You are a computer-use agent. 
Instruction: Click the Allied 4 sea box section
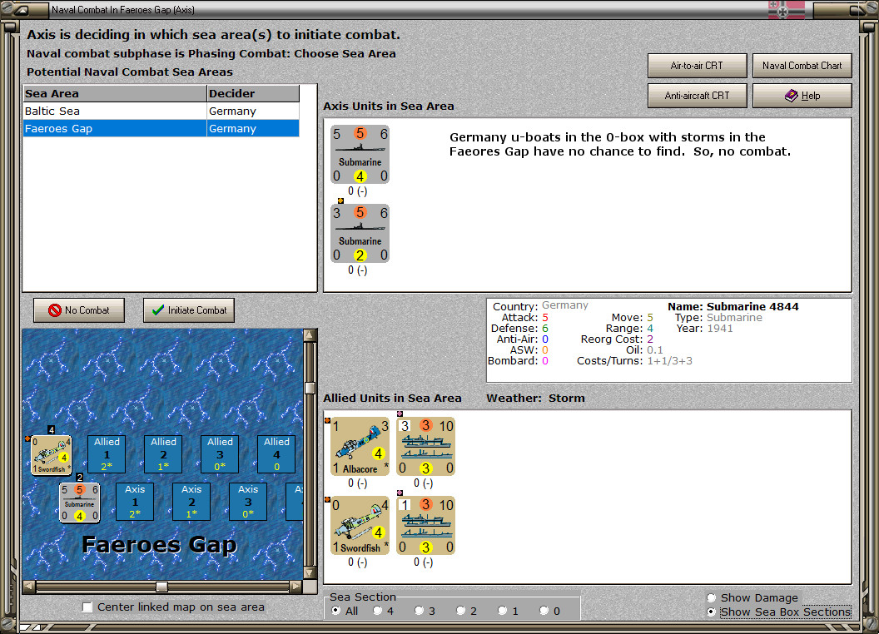276,454
